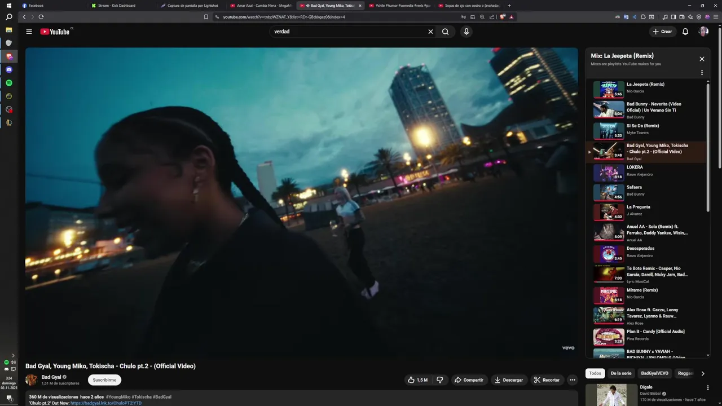Screen dimensions: 722x406
Task: Start voice search with the microphone
Action: coord(466,32)
